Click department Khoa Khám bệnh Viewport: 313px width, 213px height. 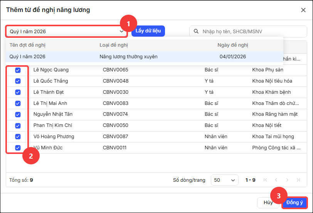click(x=271, y=92)
